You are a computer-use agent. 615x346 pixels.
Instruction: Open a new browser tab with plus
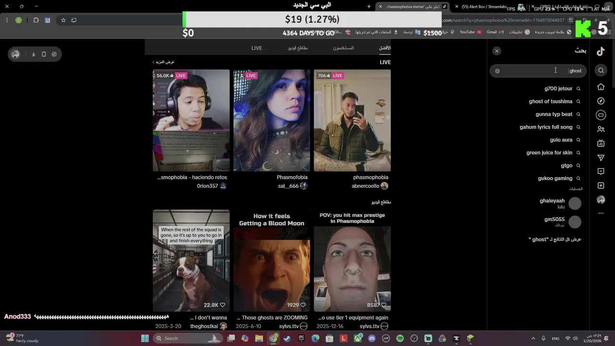369,7
